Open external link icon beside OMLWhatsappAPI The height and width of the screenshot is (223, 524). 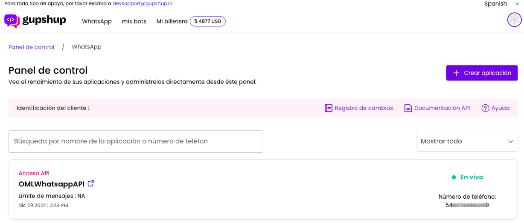tap(91, 183)
